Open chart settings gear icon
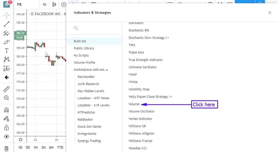This screenshot has width=277, height=152. coord(20,140)
